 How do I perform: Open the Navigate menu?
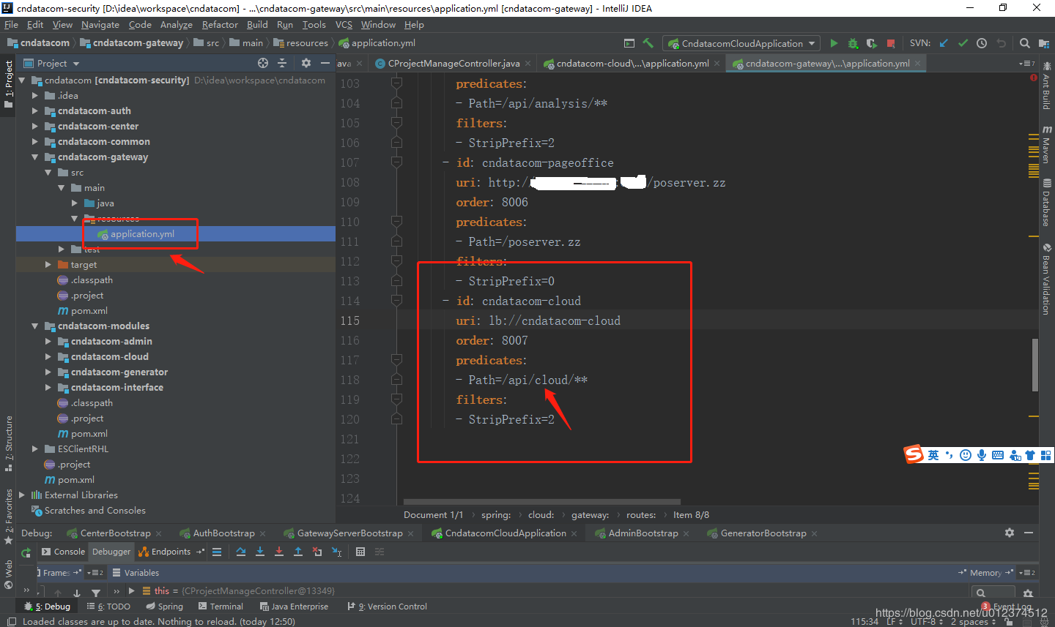click(100, 24)
